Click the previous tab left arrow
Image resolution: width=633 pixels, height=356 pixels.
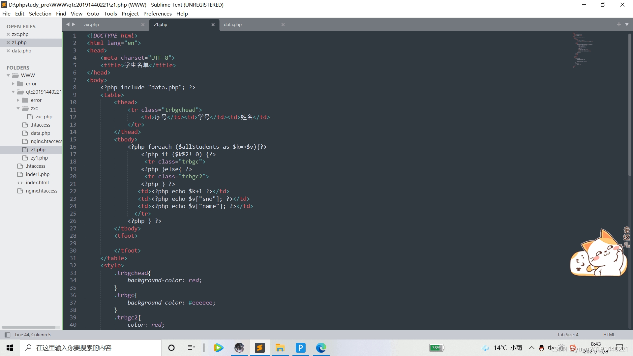[x=68, y=24]
